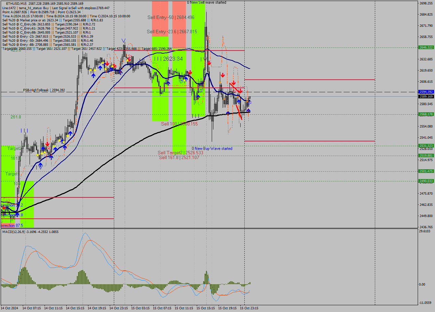Click the 2606.615 price axis value
Viewport: 435px width, 312px height.
(x=426, y=82)
